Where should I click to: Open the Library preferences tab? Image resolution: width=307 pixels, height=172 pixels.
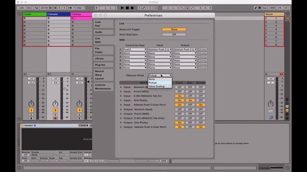pos(104,58)
